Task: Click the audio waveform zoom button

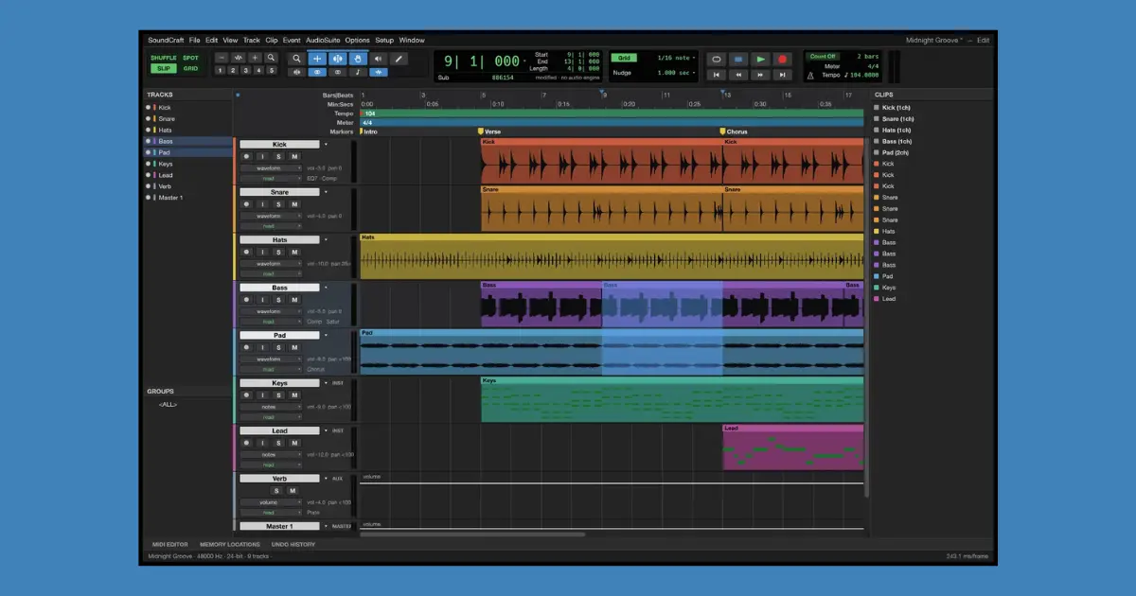Action: (238, 58)
